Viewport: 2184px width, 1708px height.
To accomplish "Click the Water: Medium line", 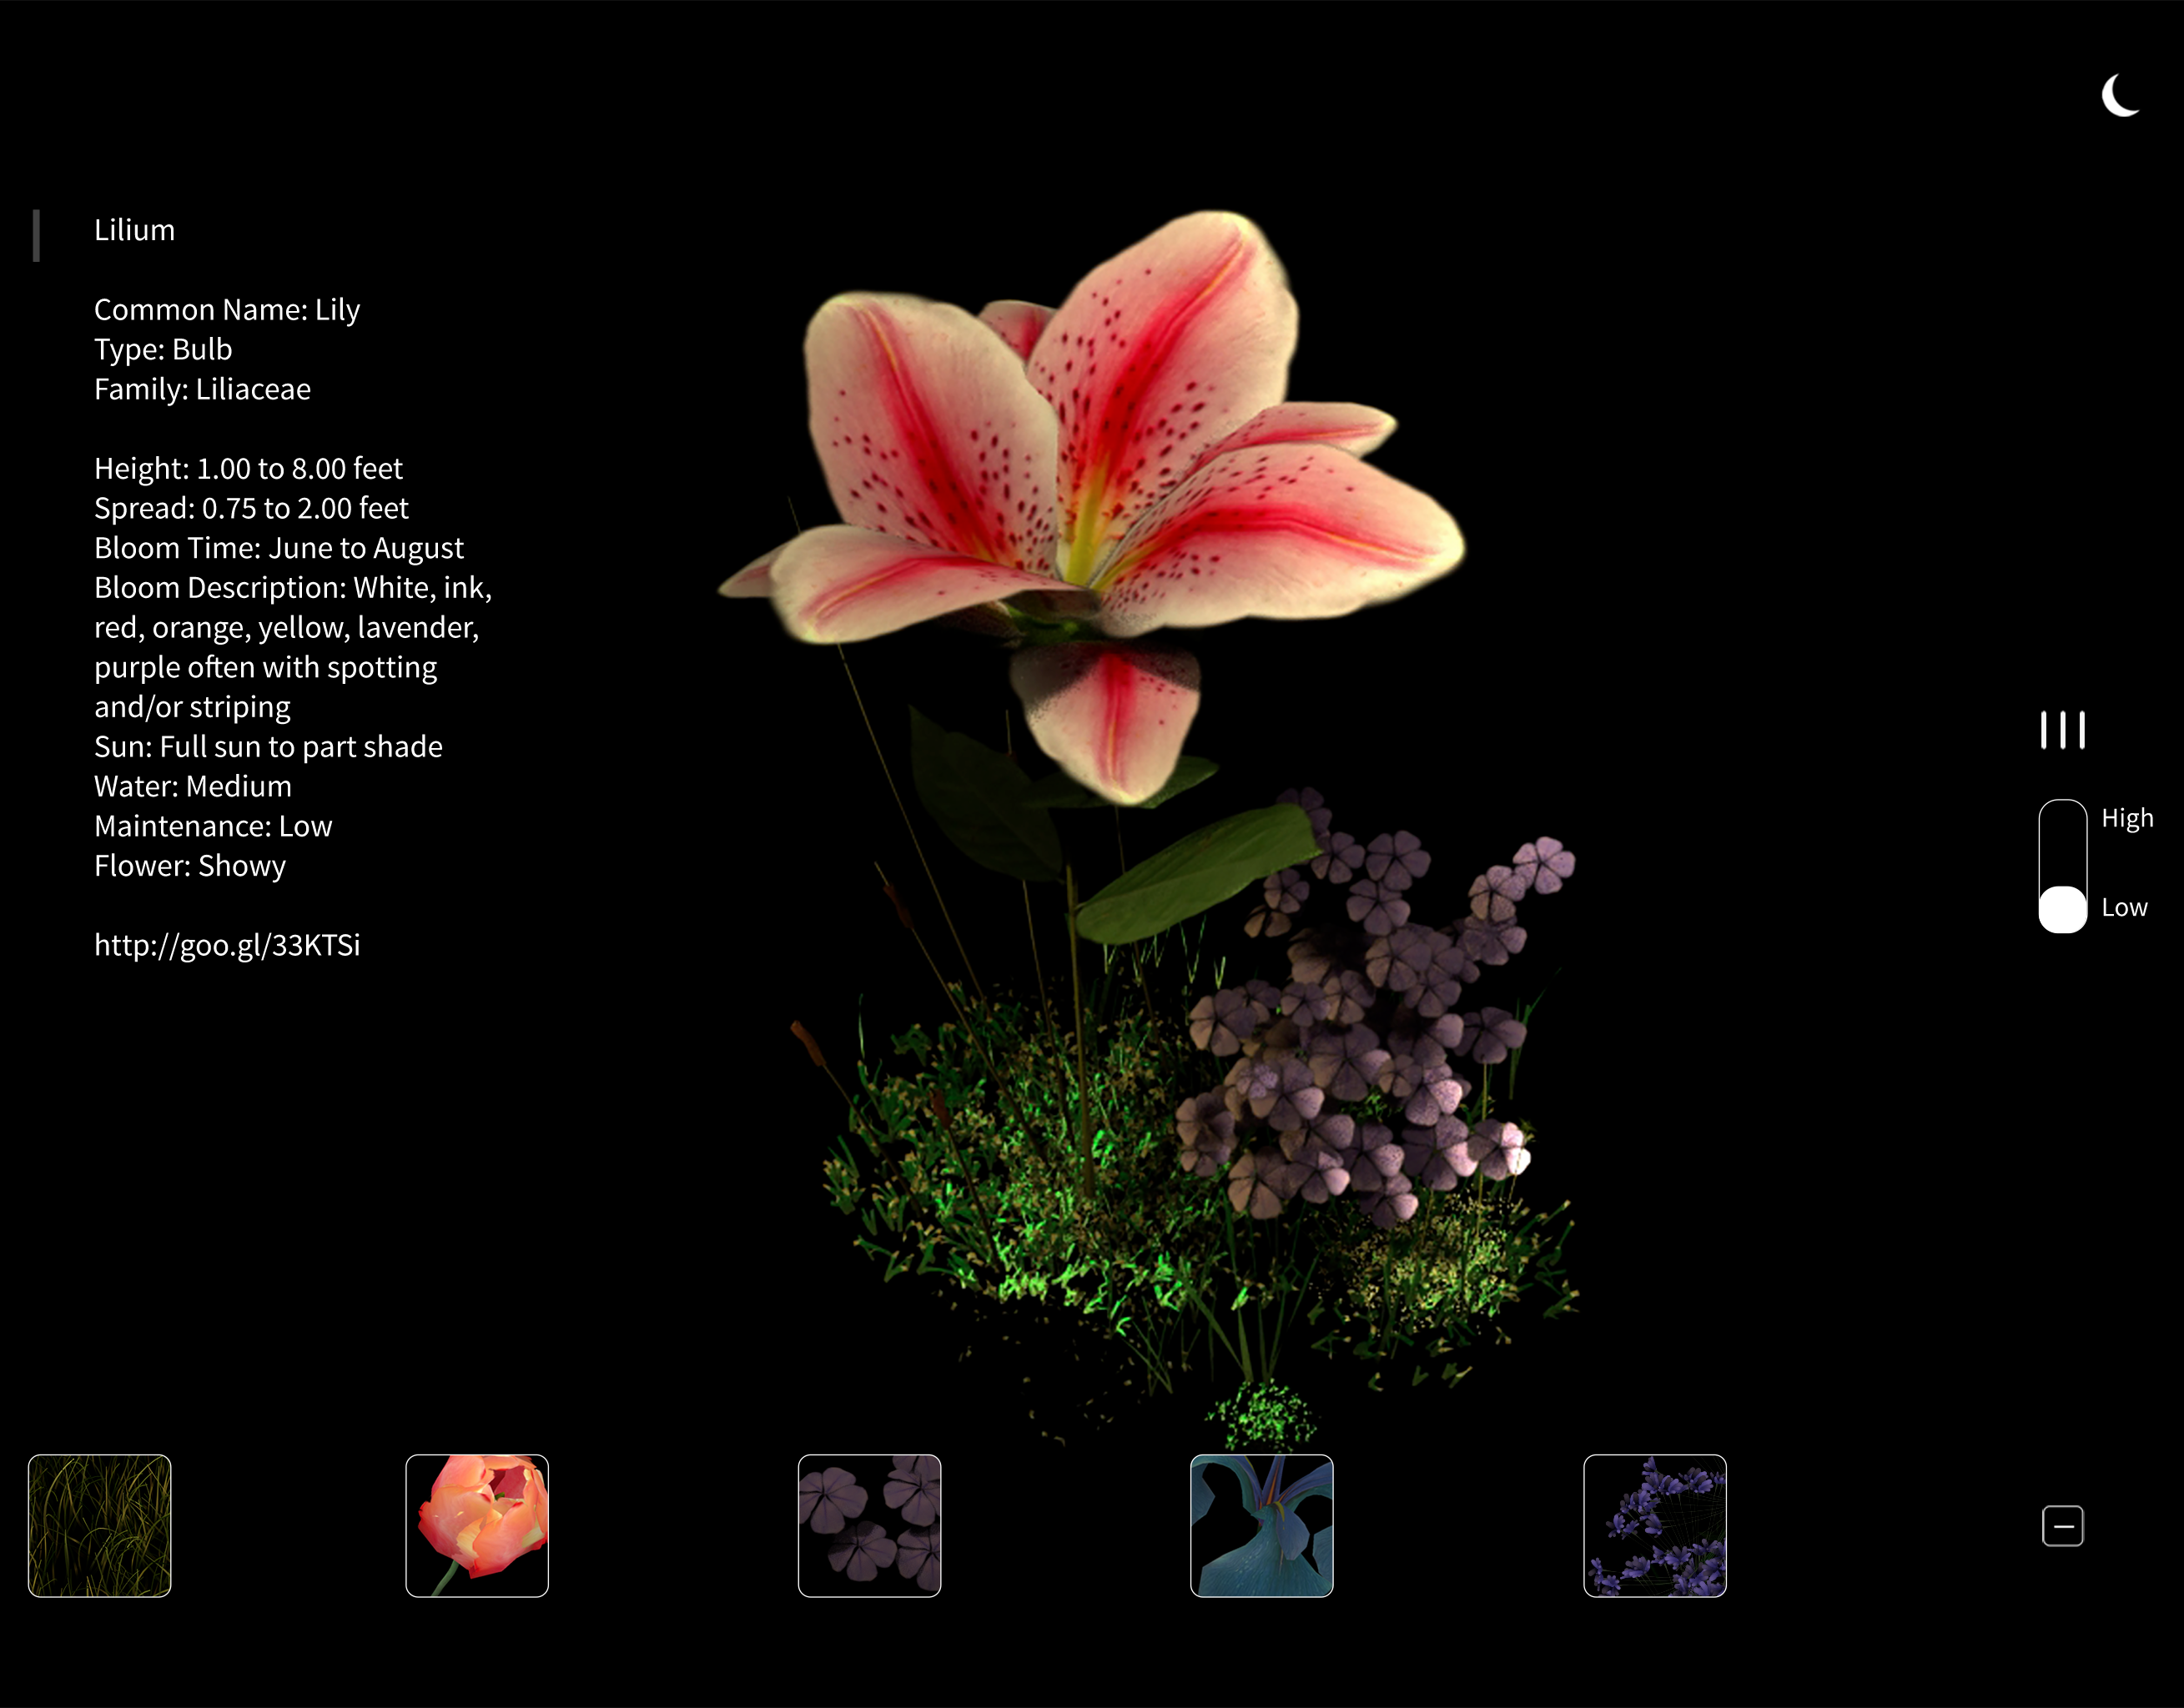I will pos(193,786).
